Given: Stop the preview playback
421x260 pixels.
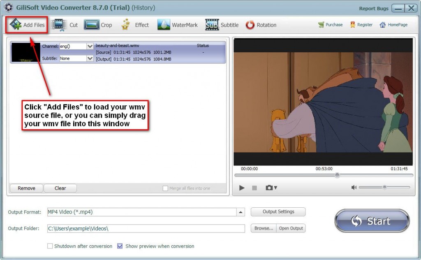Looking at the screenshot, I should click(x=254, y=188).
